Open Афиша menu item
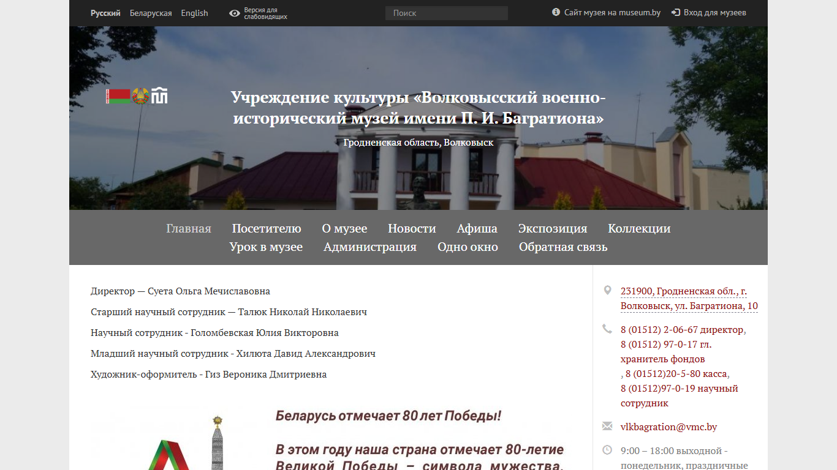Image resolution: width=837 pixels, height=470 pixels. 477,228
